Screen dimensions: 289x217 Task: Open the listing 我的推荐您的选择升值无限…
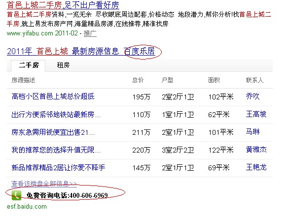point(56,150)
